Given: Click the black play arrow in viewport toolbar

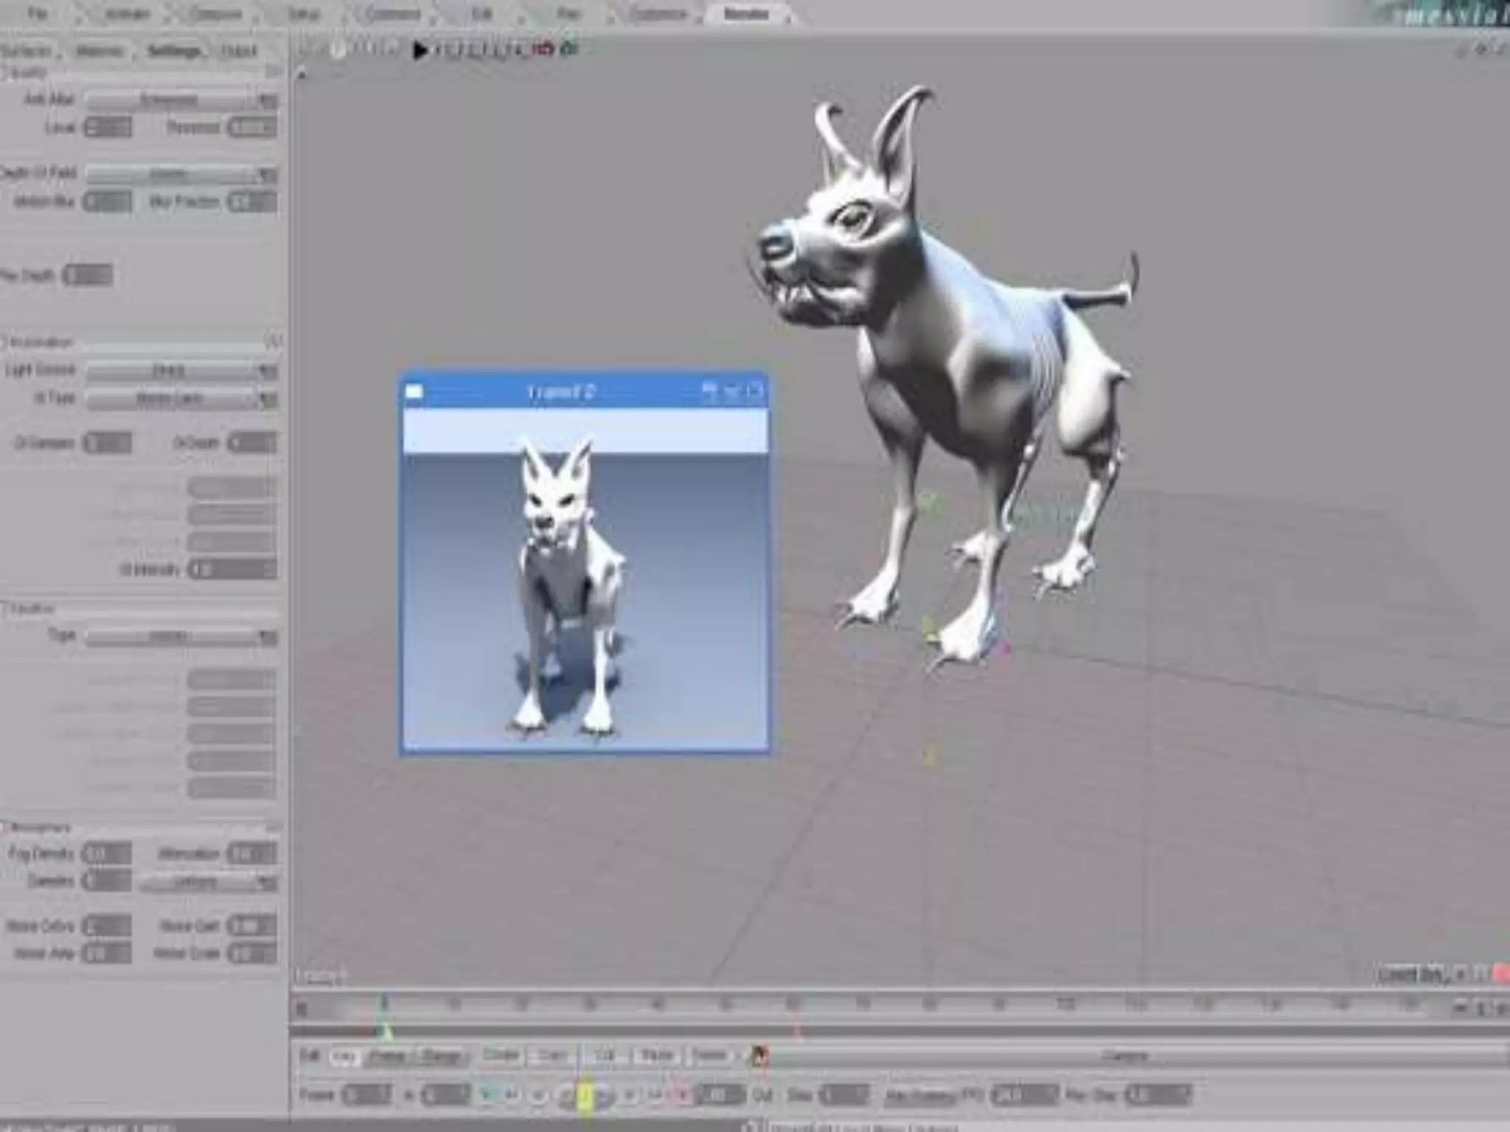Looking at the screenshot, I should tap(420, 50).
